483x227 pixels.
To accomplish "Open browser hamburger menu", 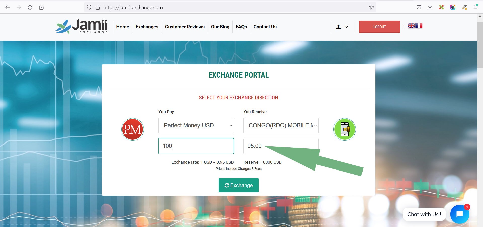I will click(475, 7).
